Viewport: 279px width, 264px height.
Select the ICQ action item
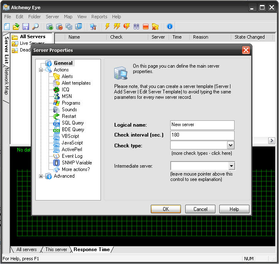66,90
